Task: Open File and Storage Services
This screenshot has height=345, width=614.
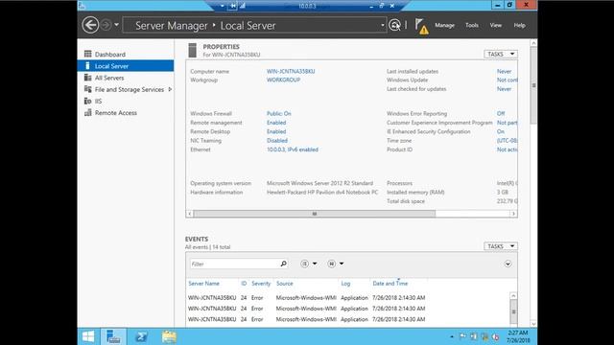Action: [130, 89]
